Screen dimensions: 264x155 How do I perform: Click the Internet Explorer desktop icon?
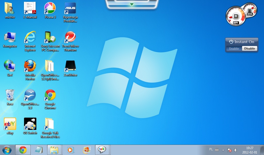click(x=30, y=37)
